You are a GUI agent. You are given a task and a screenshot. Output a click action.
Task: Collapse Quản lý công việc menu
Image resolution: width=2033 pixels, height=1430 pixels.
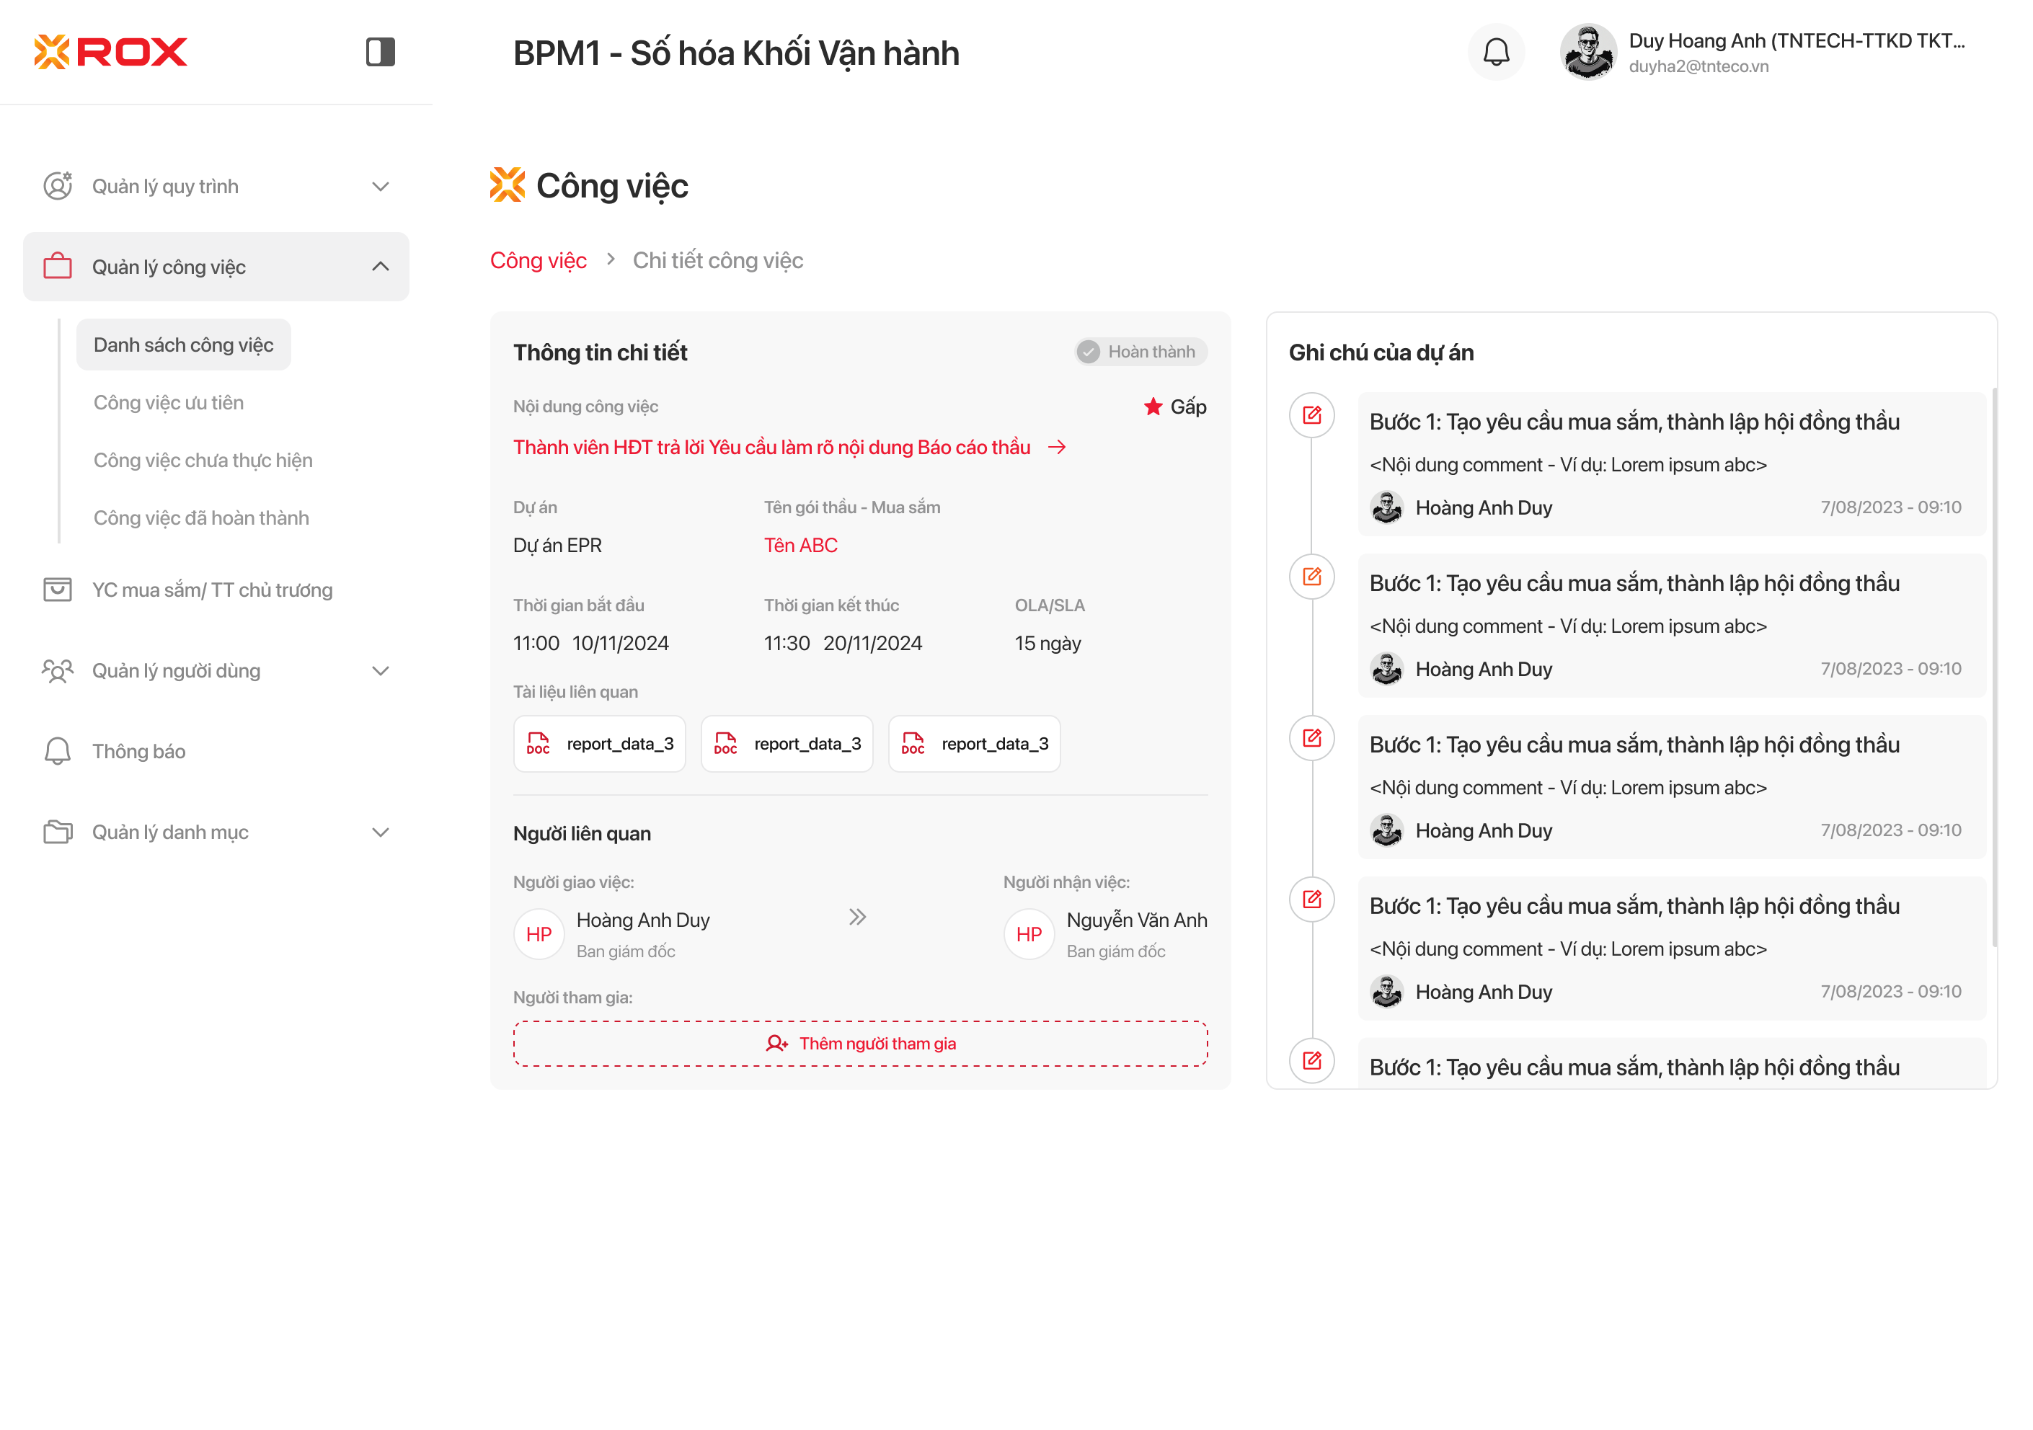(380, 267)
